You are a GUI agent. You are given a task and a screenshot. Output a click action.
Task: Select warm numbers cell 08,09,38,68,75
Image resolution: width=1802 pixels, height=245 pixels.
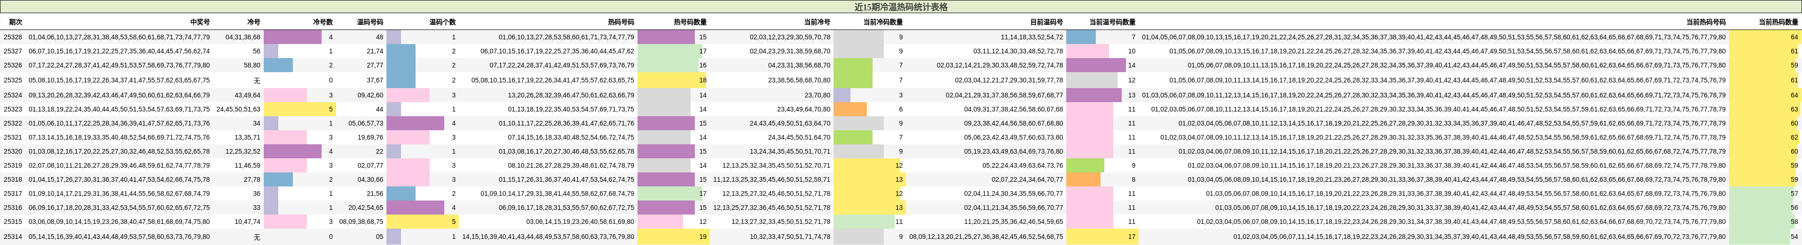click(361, 221)
